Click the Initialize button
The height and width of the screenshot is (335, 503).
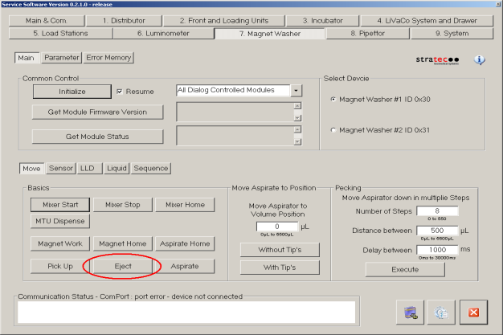[71, 92]
